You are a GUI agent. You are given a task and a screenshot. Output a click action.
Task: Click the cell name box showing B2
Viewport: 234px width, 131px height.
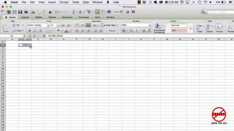(x=12, y=36)
